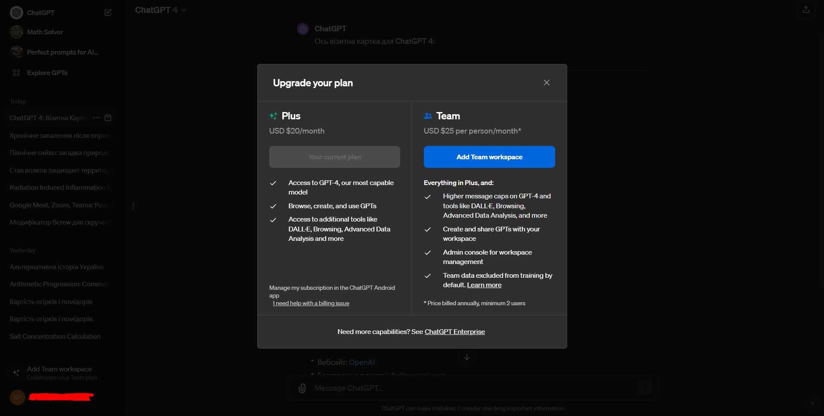
Task: Open the ChatGPT Enterprise link
Action: 455,331
